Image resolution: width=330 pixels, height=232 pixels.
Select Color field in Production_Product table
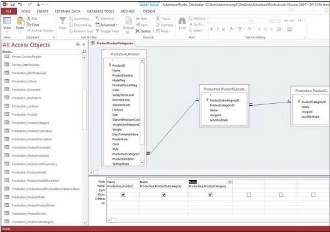116,90
